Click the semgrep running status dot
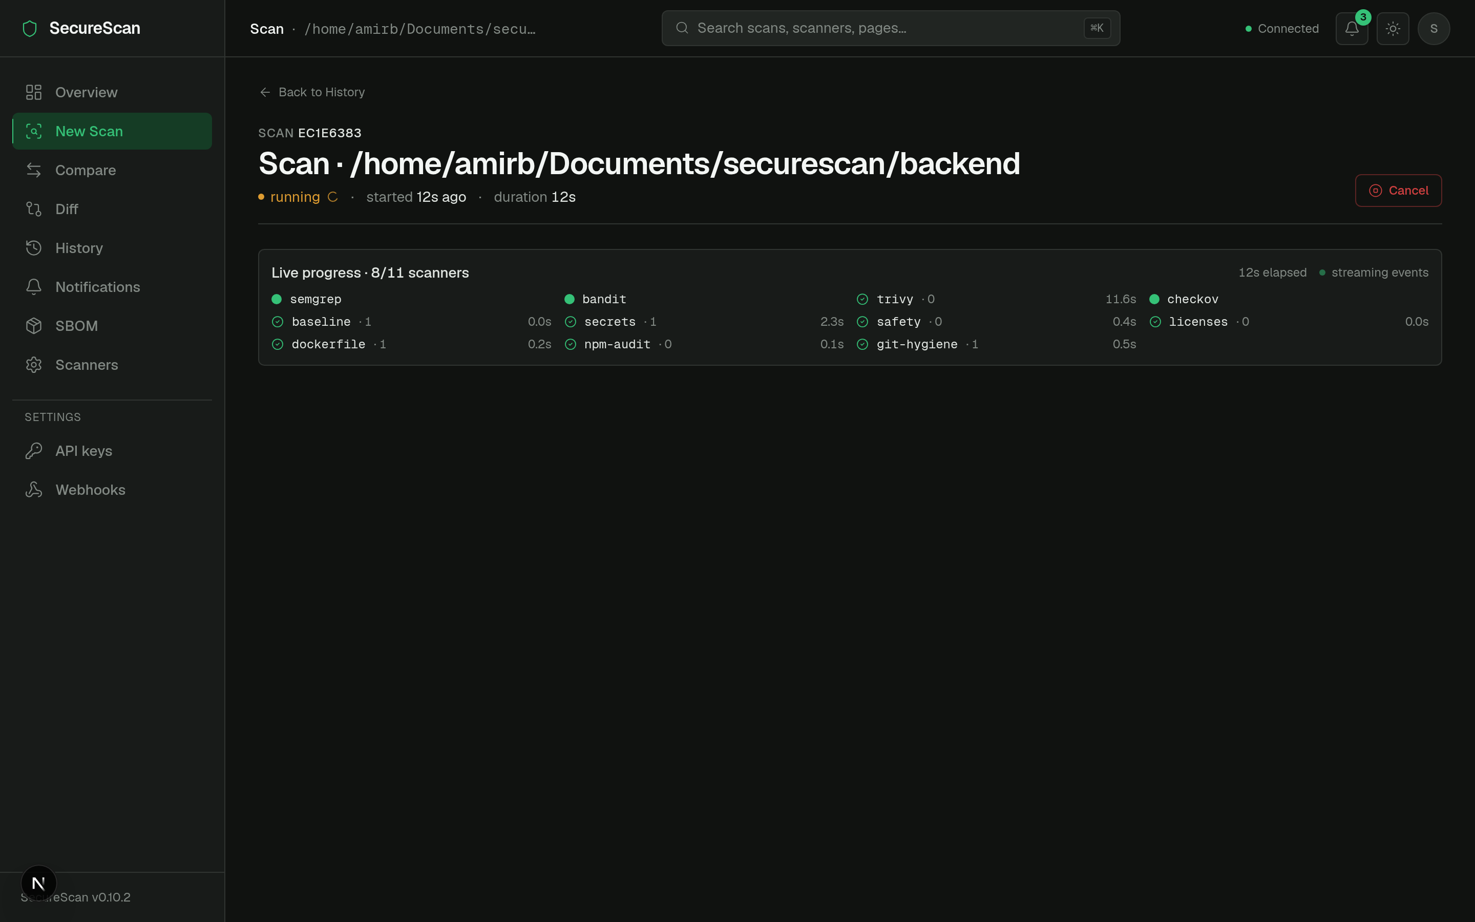The image size is (1475, 922). 277,300
